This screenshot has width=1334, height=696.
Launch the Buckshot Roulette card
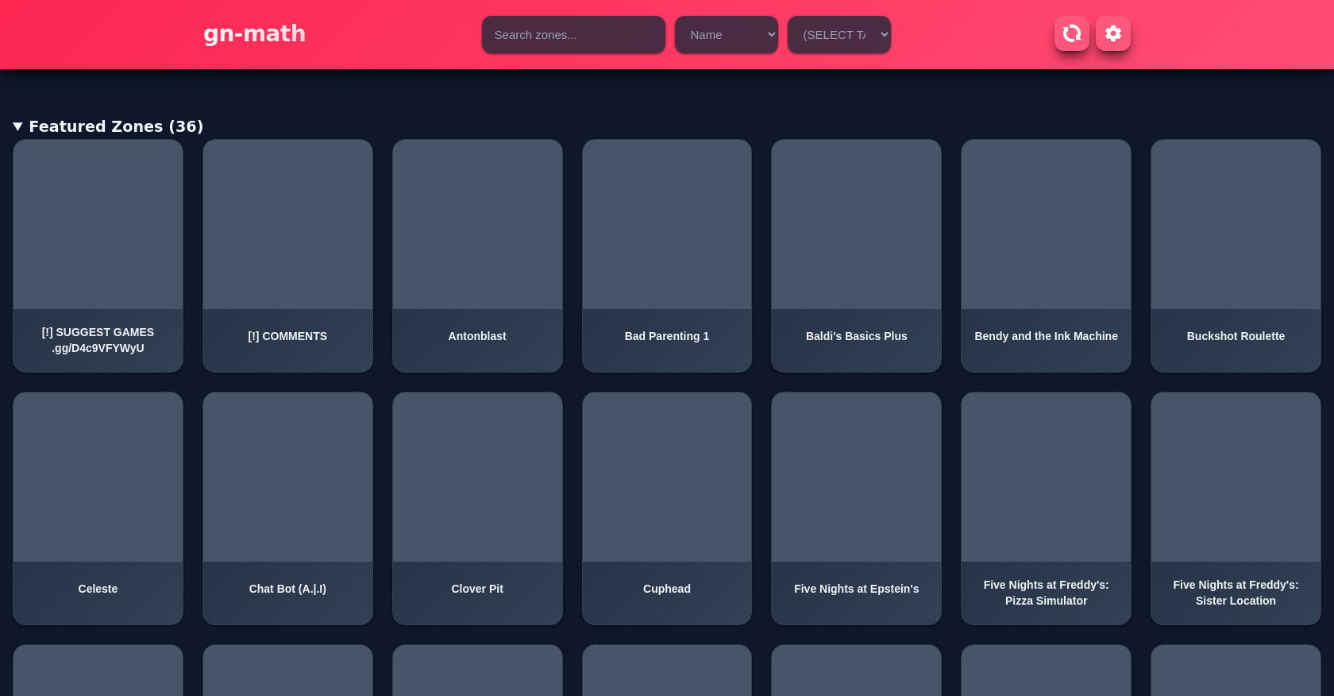[1236, 255]
